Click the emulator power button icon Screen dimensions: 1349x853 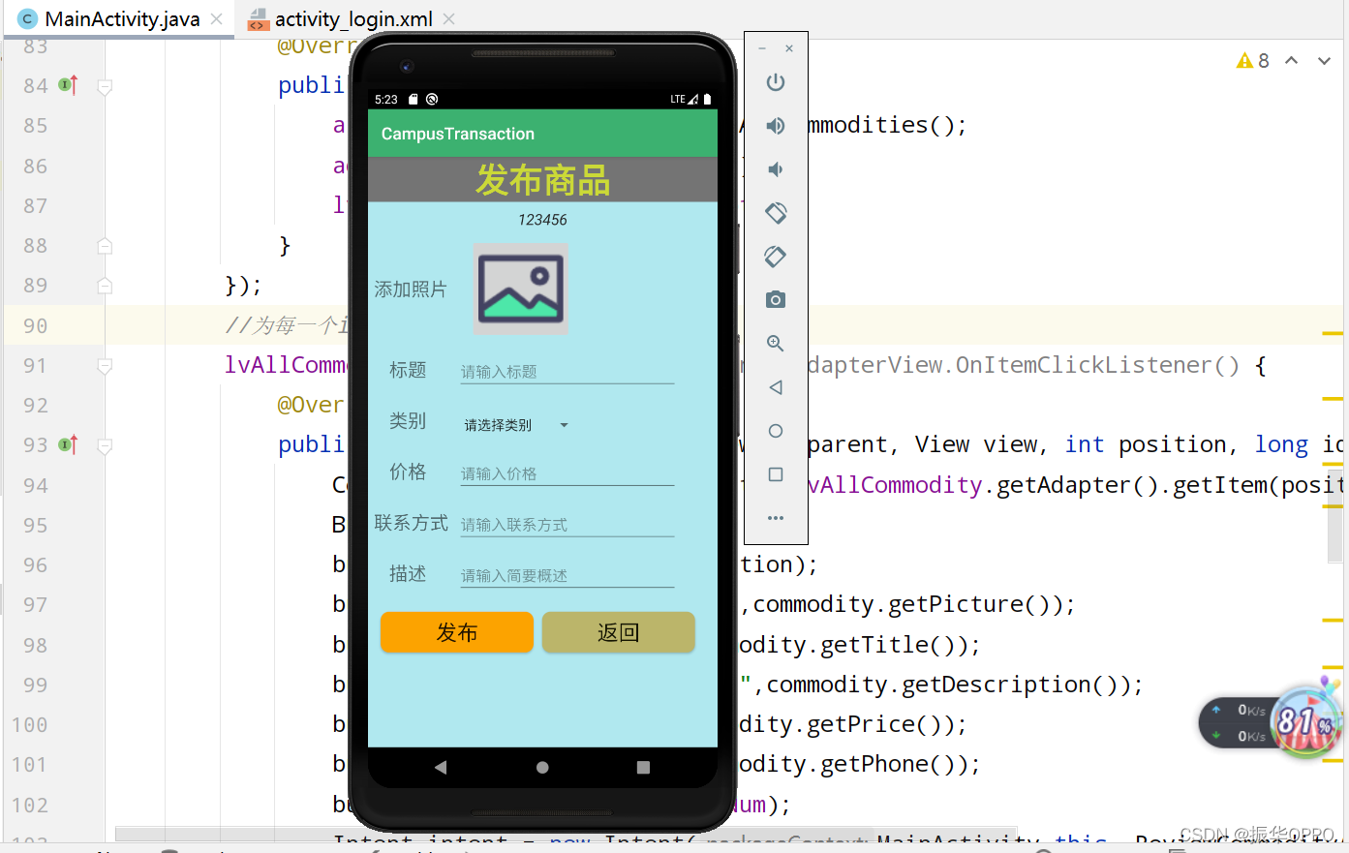point(776,82)
